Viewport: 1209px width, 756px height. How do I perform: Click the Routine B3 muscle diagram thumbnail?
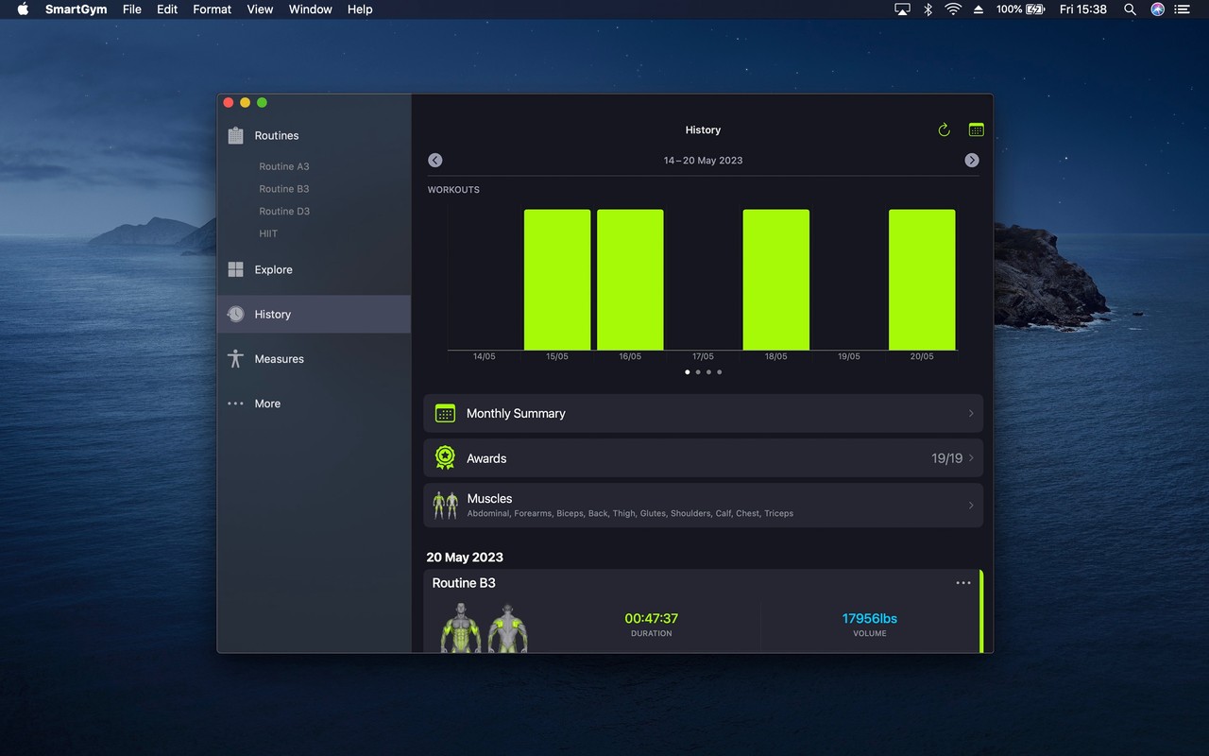click(485, 627)
